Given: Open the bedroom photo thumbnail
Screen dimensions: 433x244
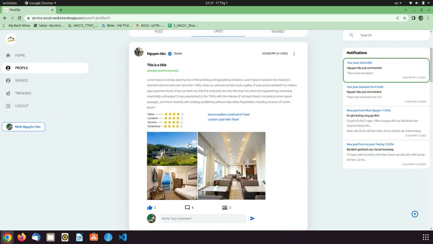Looking at the screenshot, I should [172, 183].
